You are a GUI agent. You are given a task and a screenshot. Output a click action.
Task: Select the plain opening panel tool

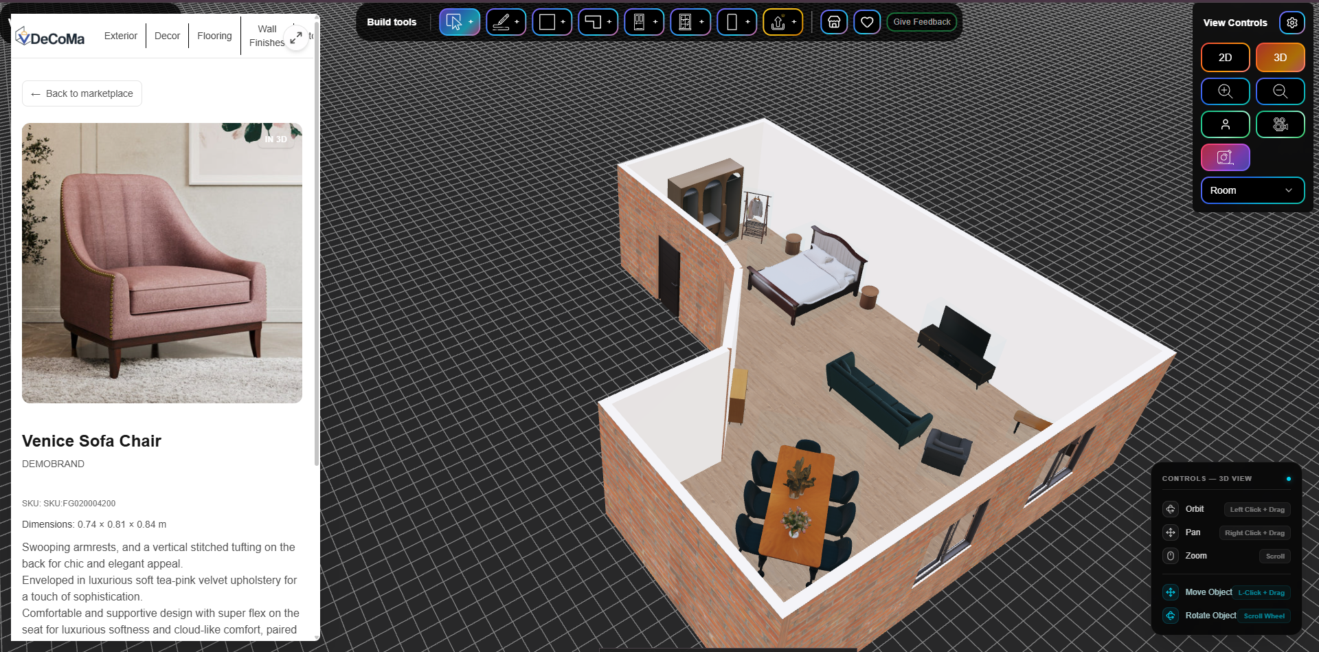click(x=736, y=22)
